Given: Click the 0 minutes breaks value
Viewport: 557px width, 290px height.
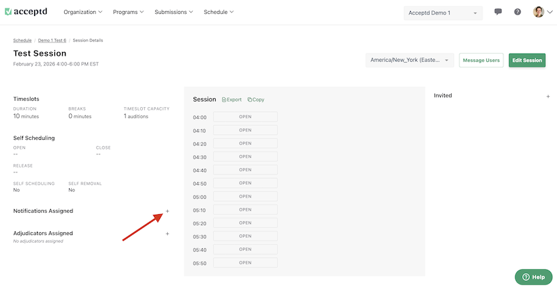Looking at the screenshot, I should click(80, 116).
